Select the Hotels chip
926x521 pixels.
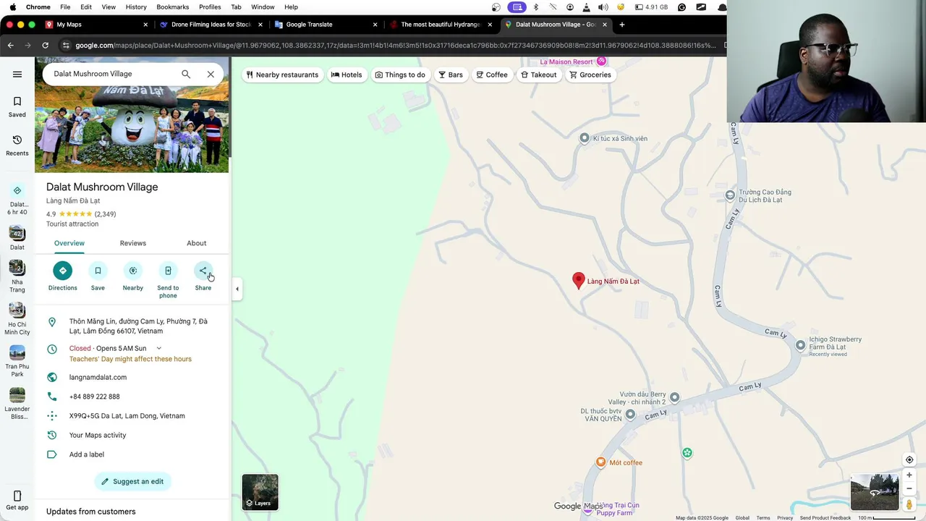[x=347, y=75]
